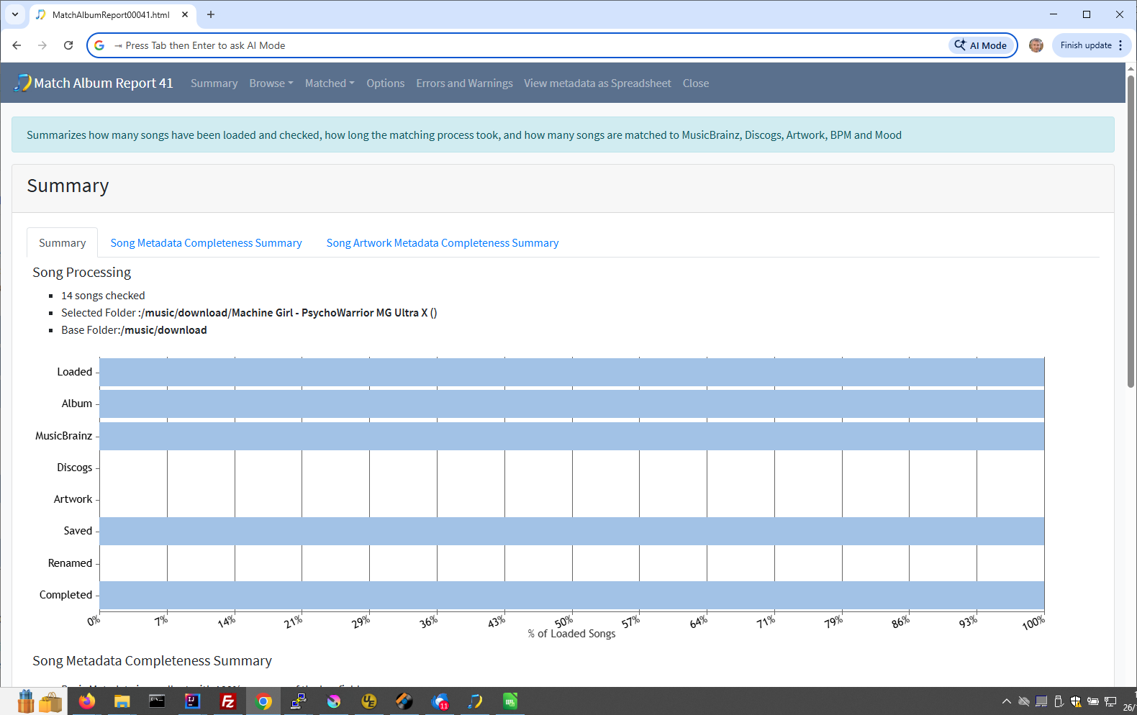Click the Match Album Report 41 logo
The height and width of the screenshot is (715, 1137).
pos(94,83)
